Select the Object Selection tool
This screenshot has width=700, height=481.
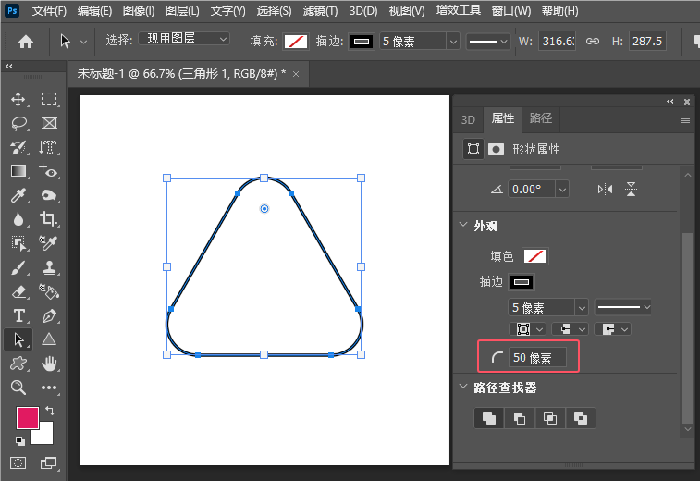(x=18, y=243)
